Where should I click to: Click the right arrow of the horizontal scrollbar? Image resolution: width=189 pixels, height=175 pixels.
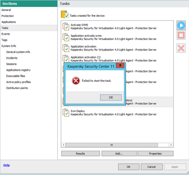point(171,145)
